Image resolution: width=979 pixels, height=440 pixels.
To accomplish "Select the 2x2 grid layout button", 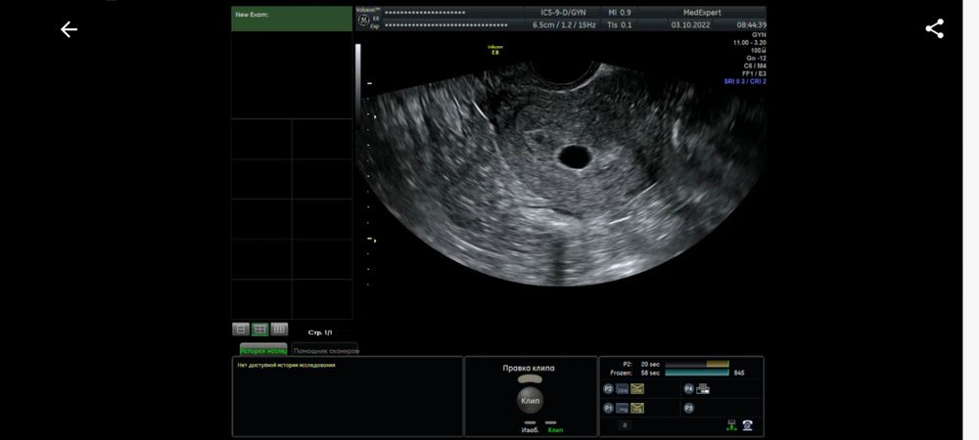I will click(x=259, y=330).
